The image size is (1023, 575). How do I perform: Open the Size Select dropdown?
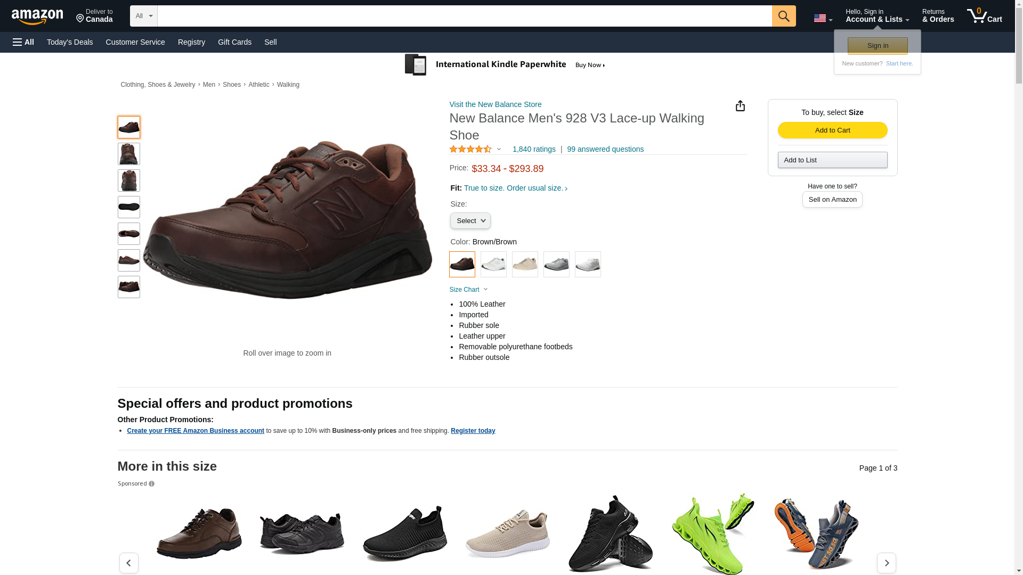coord(470,221)
